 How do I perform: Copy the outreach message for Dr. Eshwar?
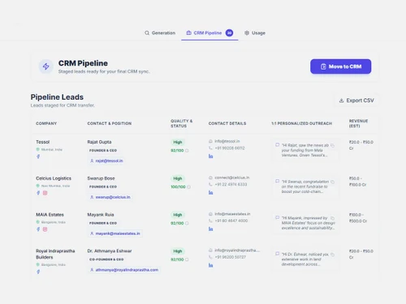coord(332,255)
